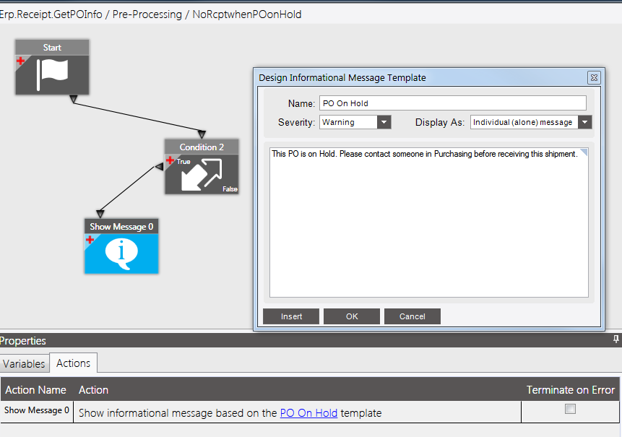Switch to the Variables tab

[24, 363]
